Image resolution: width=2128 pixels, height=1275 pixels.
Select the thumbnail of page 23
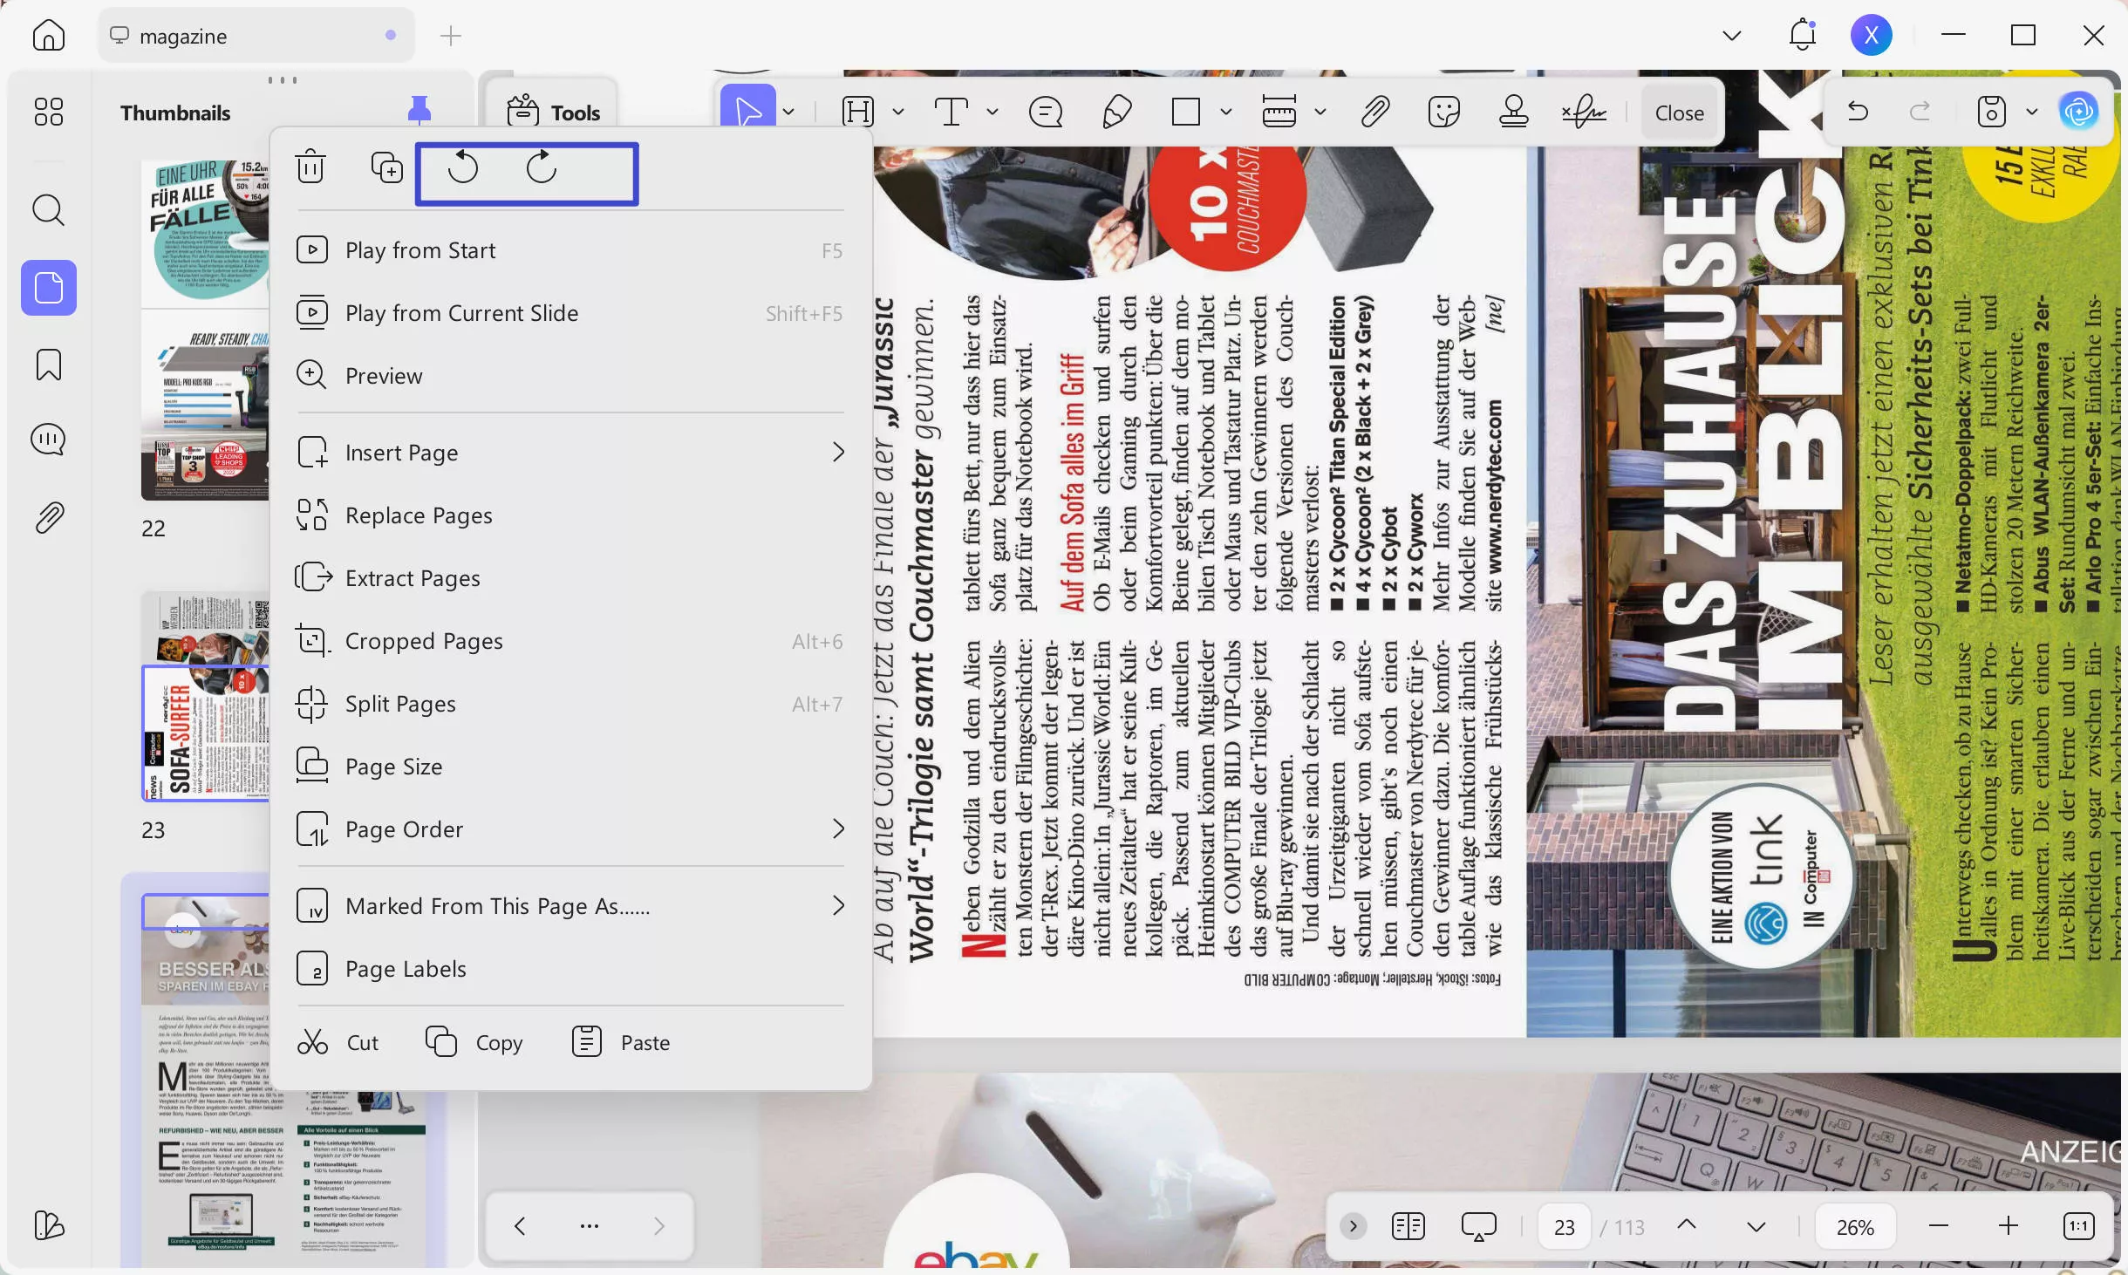pos(206,733)
